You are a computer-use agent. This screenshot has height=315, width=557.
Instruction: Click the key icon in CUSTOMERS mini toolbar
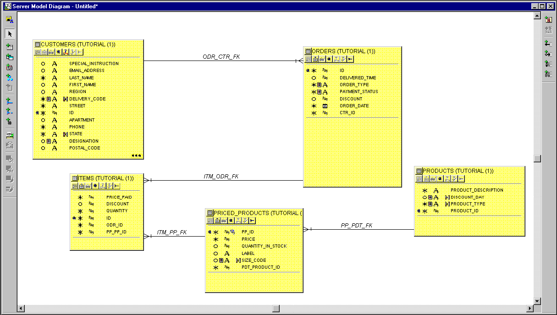click(x=65, y=52)
